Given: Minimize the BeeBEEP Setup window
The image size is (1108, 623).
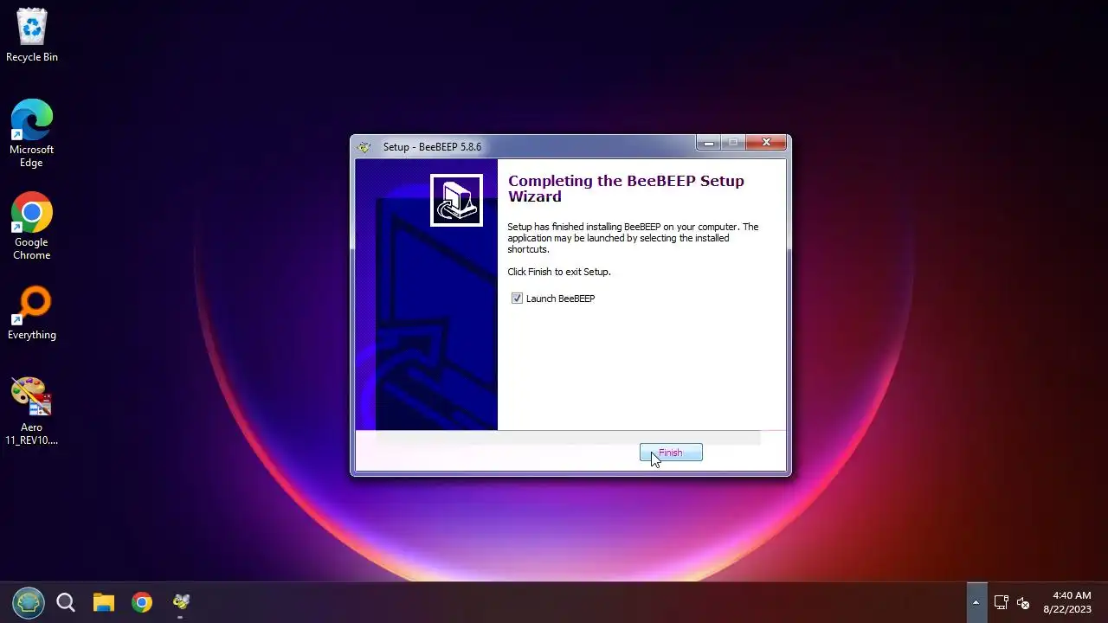Looking at the screenshot, I should (x=708, y=143).
